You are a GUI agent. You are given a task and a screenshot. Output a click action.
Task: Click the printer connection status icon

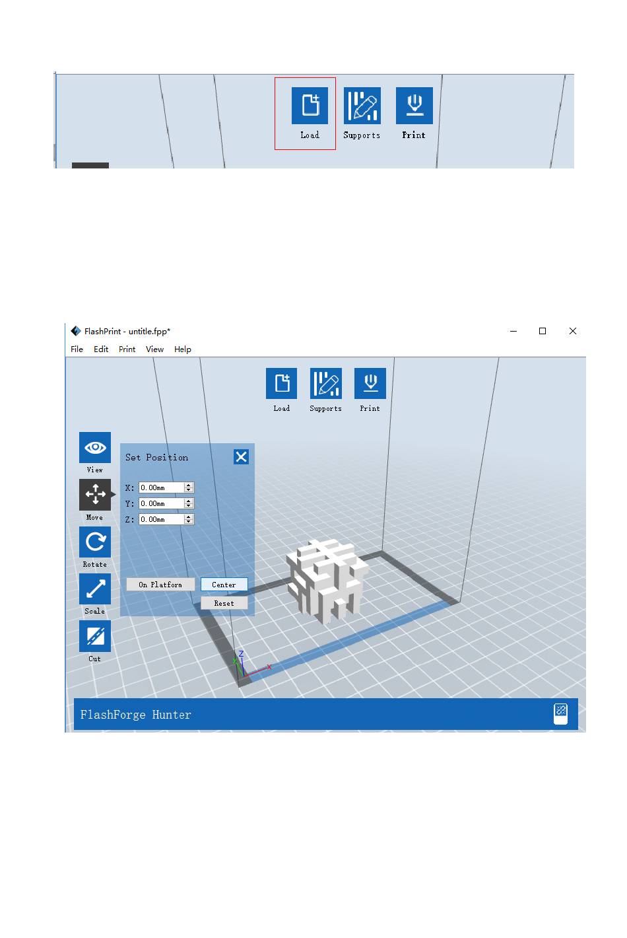(x=561, y=714)
